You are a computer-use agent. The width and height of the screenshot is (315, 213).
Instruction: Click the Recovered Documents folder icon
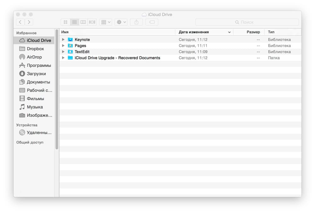pyautogui.click(x=70, y=58)
